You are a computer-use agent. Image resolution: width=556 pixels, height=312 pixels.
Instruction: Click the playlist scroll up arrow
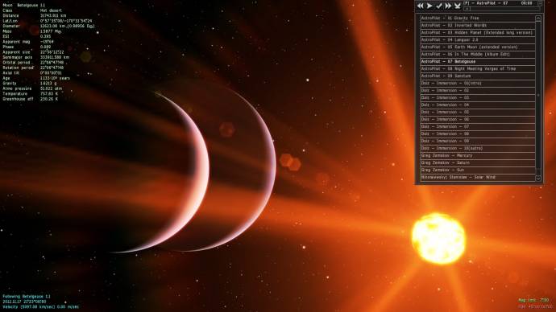pos(538,18)
